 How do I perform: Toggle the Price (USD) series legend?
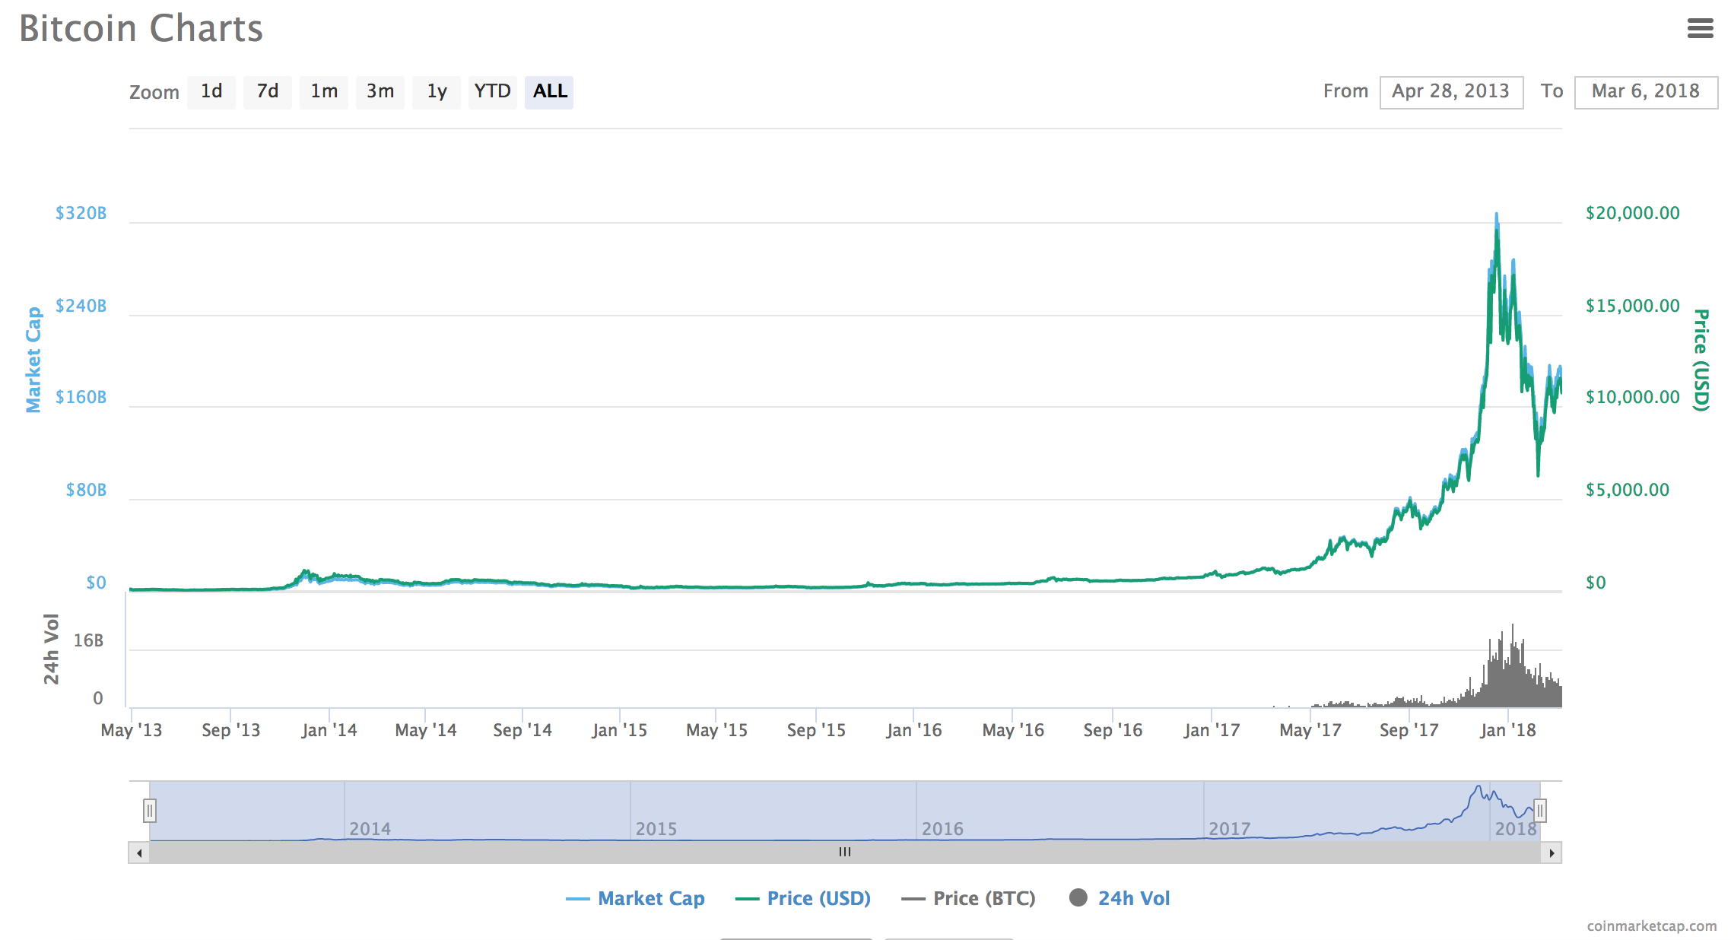tap(803, 899)
